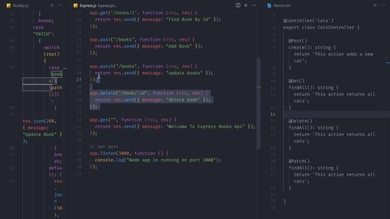Click the app.delete("/book/:id") line
Screen dimensions: 390x219
(149, 93)
